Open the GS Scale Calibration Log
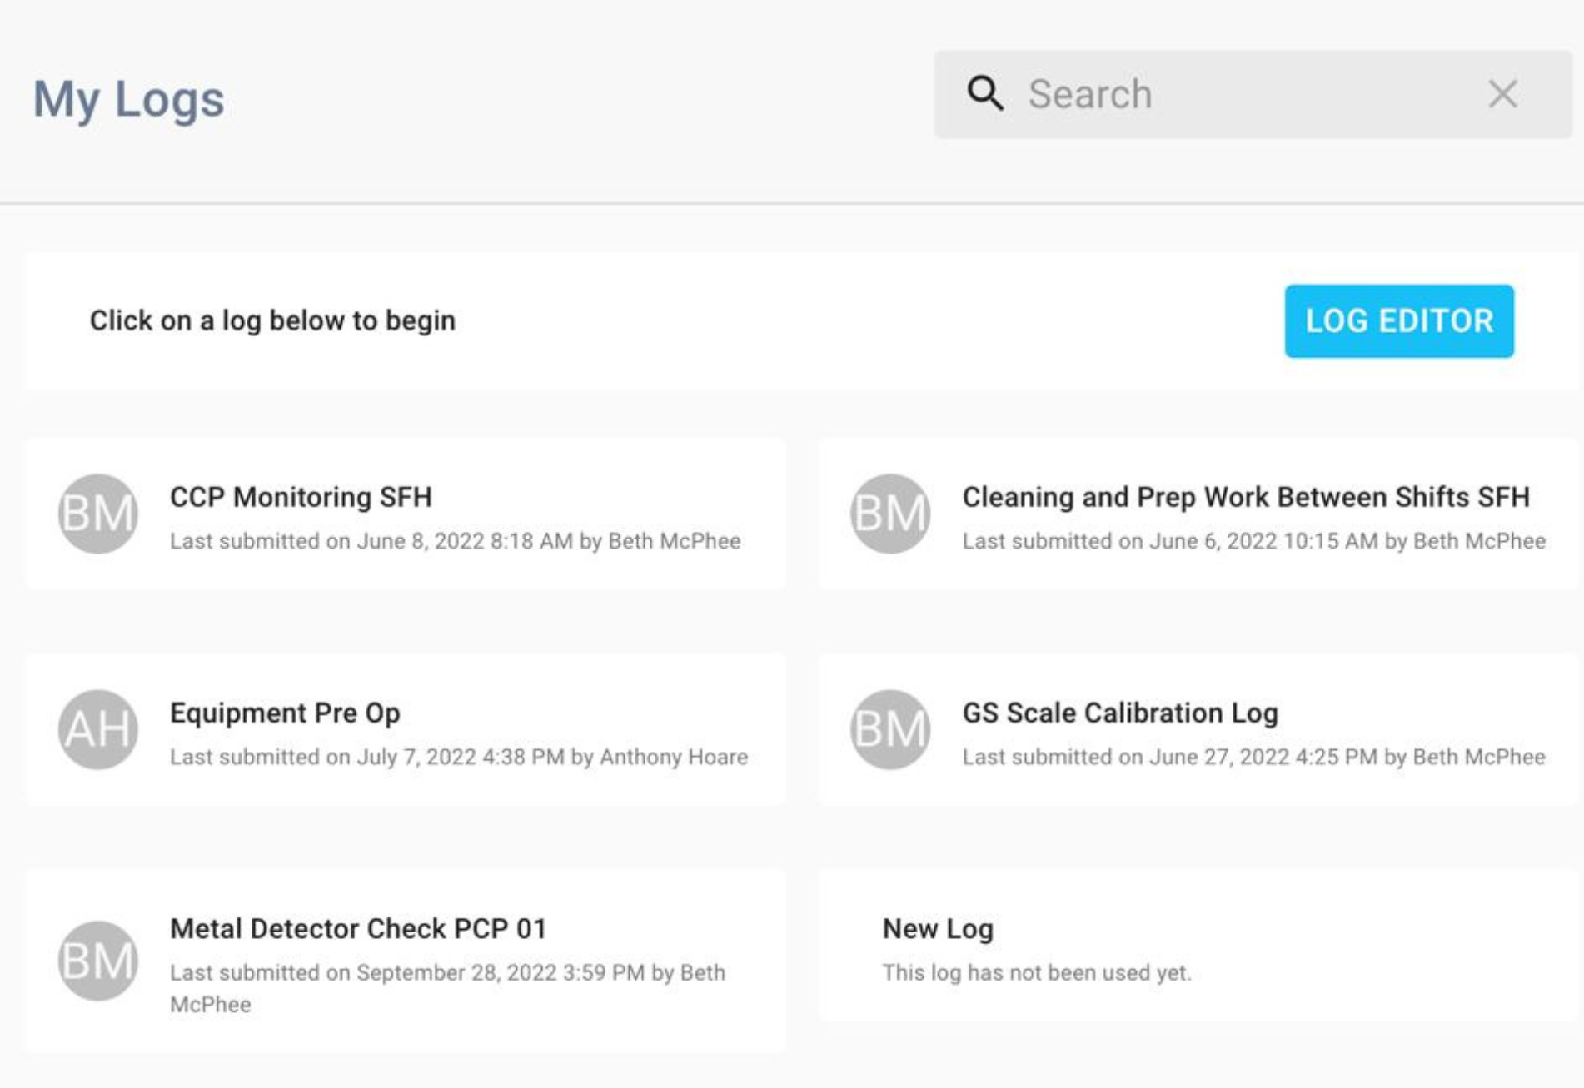 (x=1119, y=713)
